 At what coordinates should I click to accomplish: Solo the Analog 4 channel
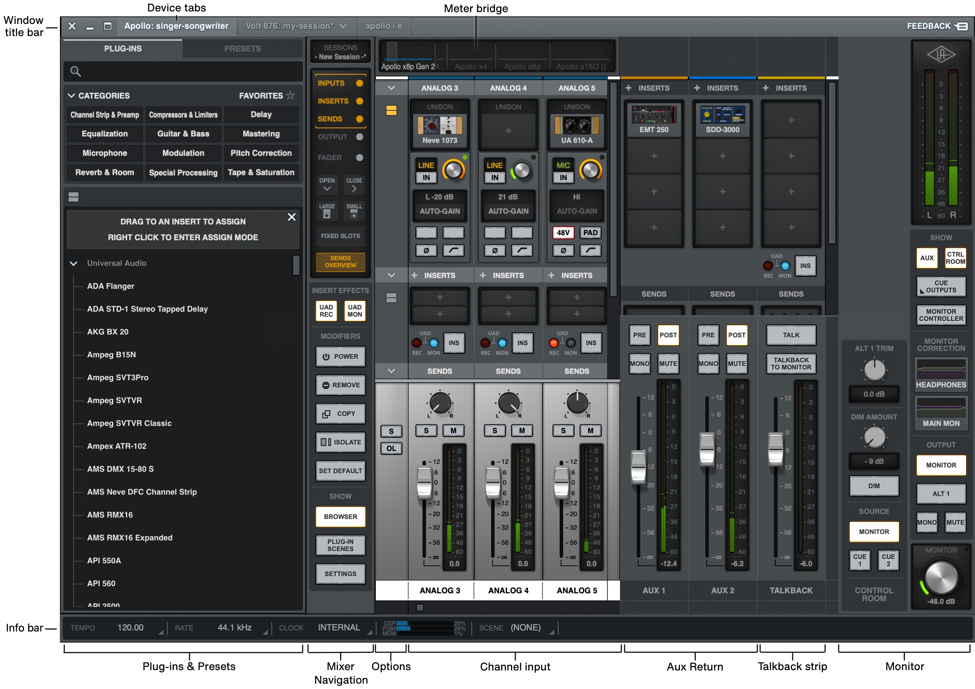(495, 431)
